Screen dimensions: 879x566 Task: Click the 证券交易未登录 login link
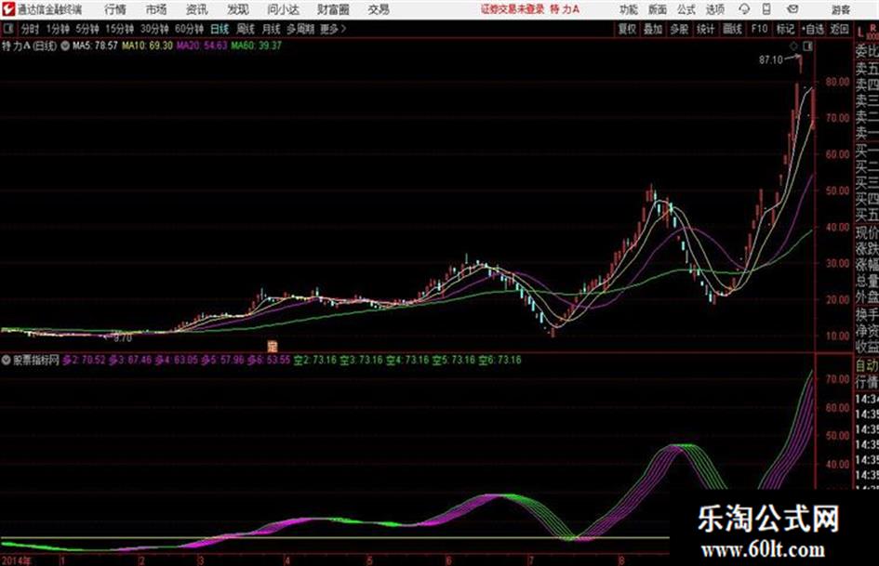point(512,9)
